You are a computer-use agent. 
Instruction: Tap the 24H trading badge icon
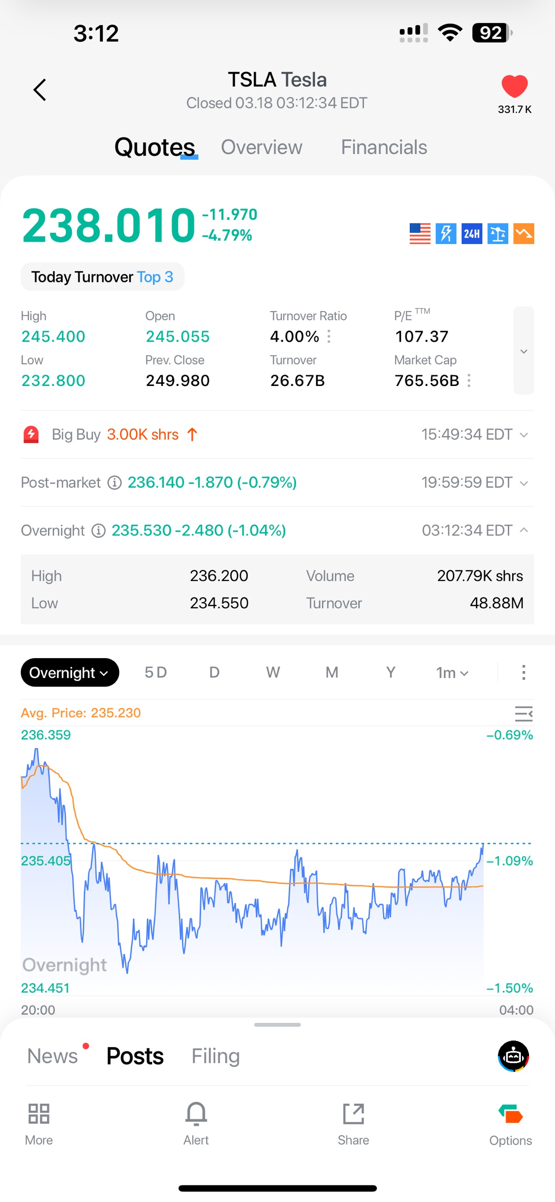[471, 233]
